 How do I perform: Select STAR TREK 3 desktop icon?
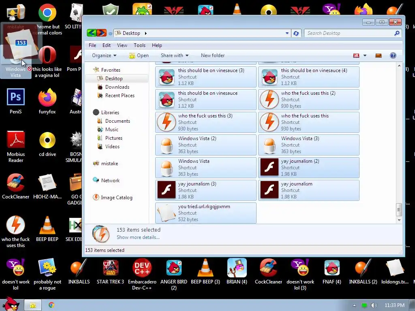point(110,271)
